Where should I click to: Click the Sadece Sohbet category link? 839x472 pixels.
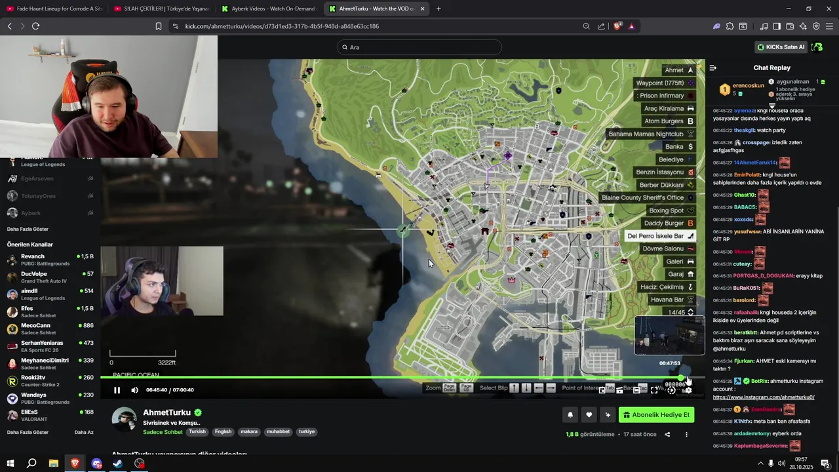[x=163, y=432]
